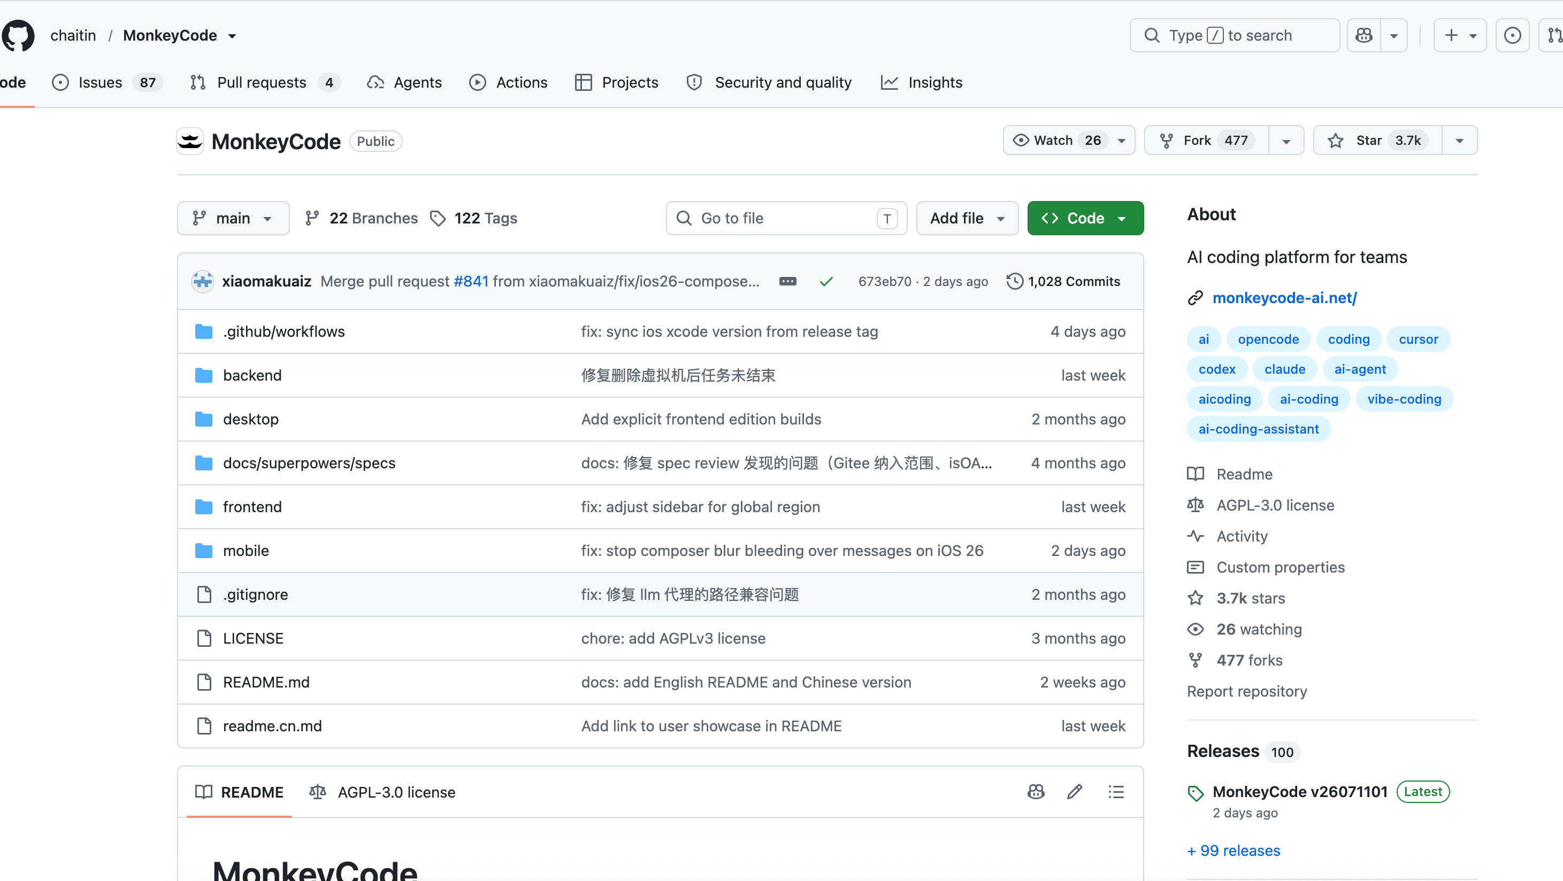Open the Issues tab
Viewport: 1563px width, 881px height.
tap(107, 82)
